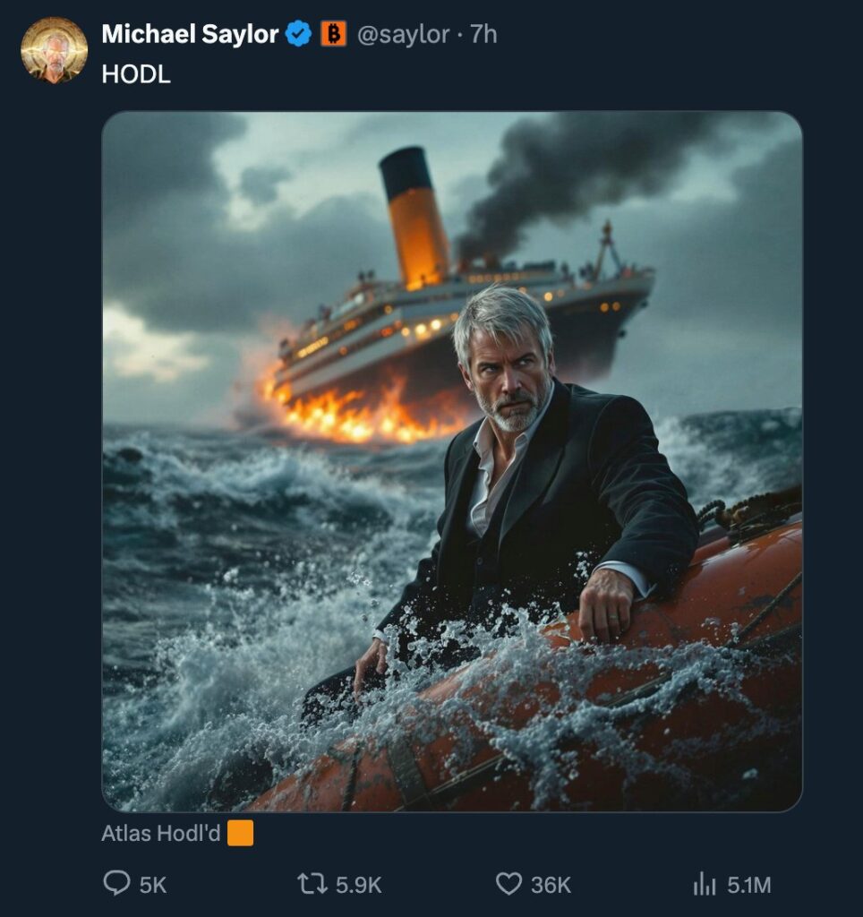
Task: Click the views bar chart icon
Action: pyautogui.click(x=705, y=885)
